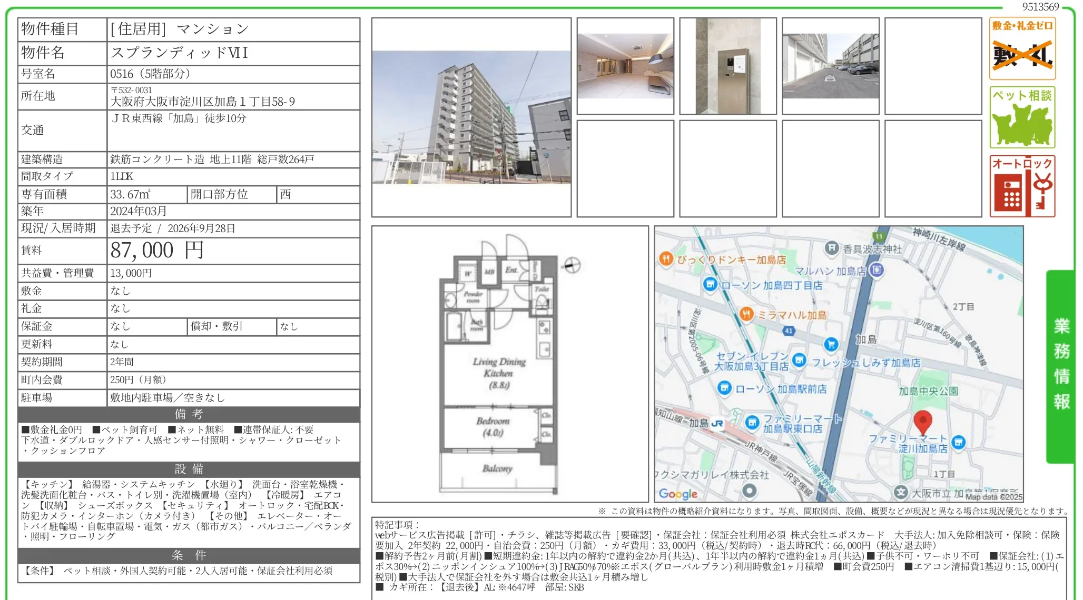Click the red property pin on map
Viewport: 1083px width, 600px height.
[x=922, y=423]
